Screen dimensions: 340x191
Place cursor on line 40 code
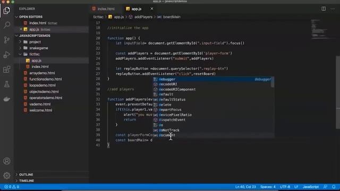pos(134,140)
